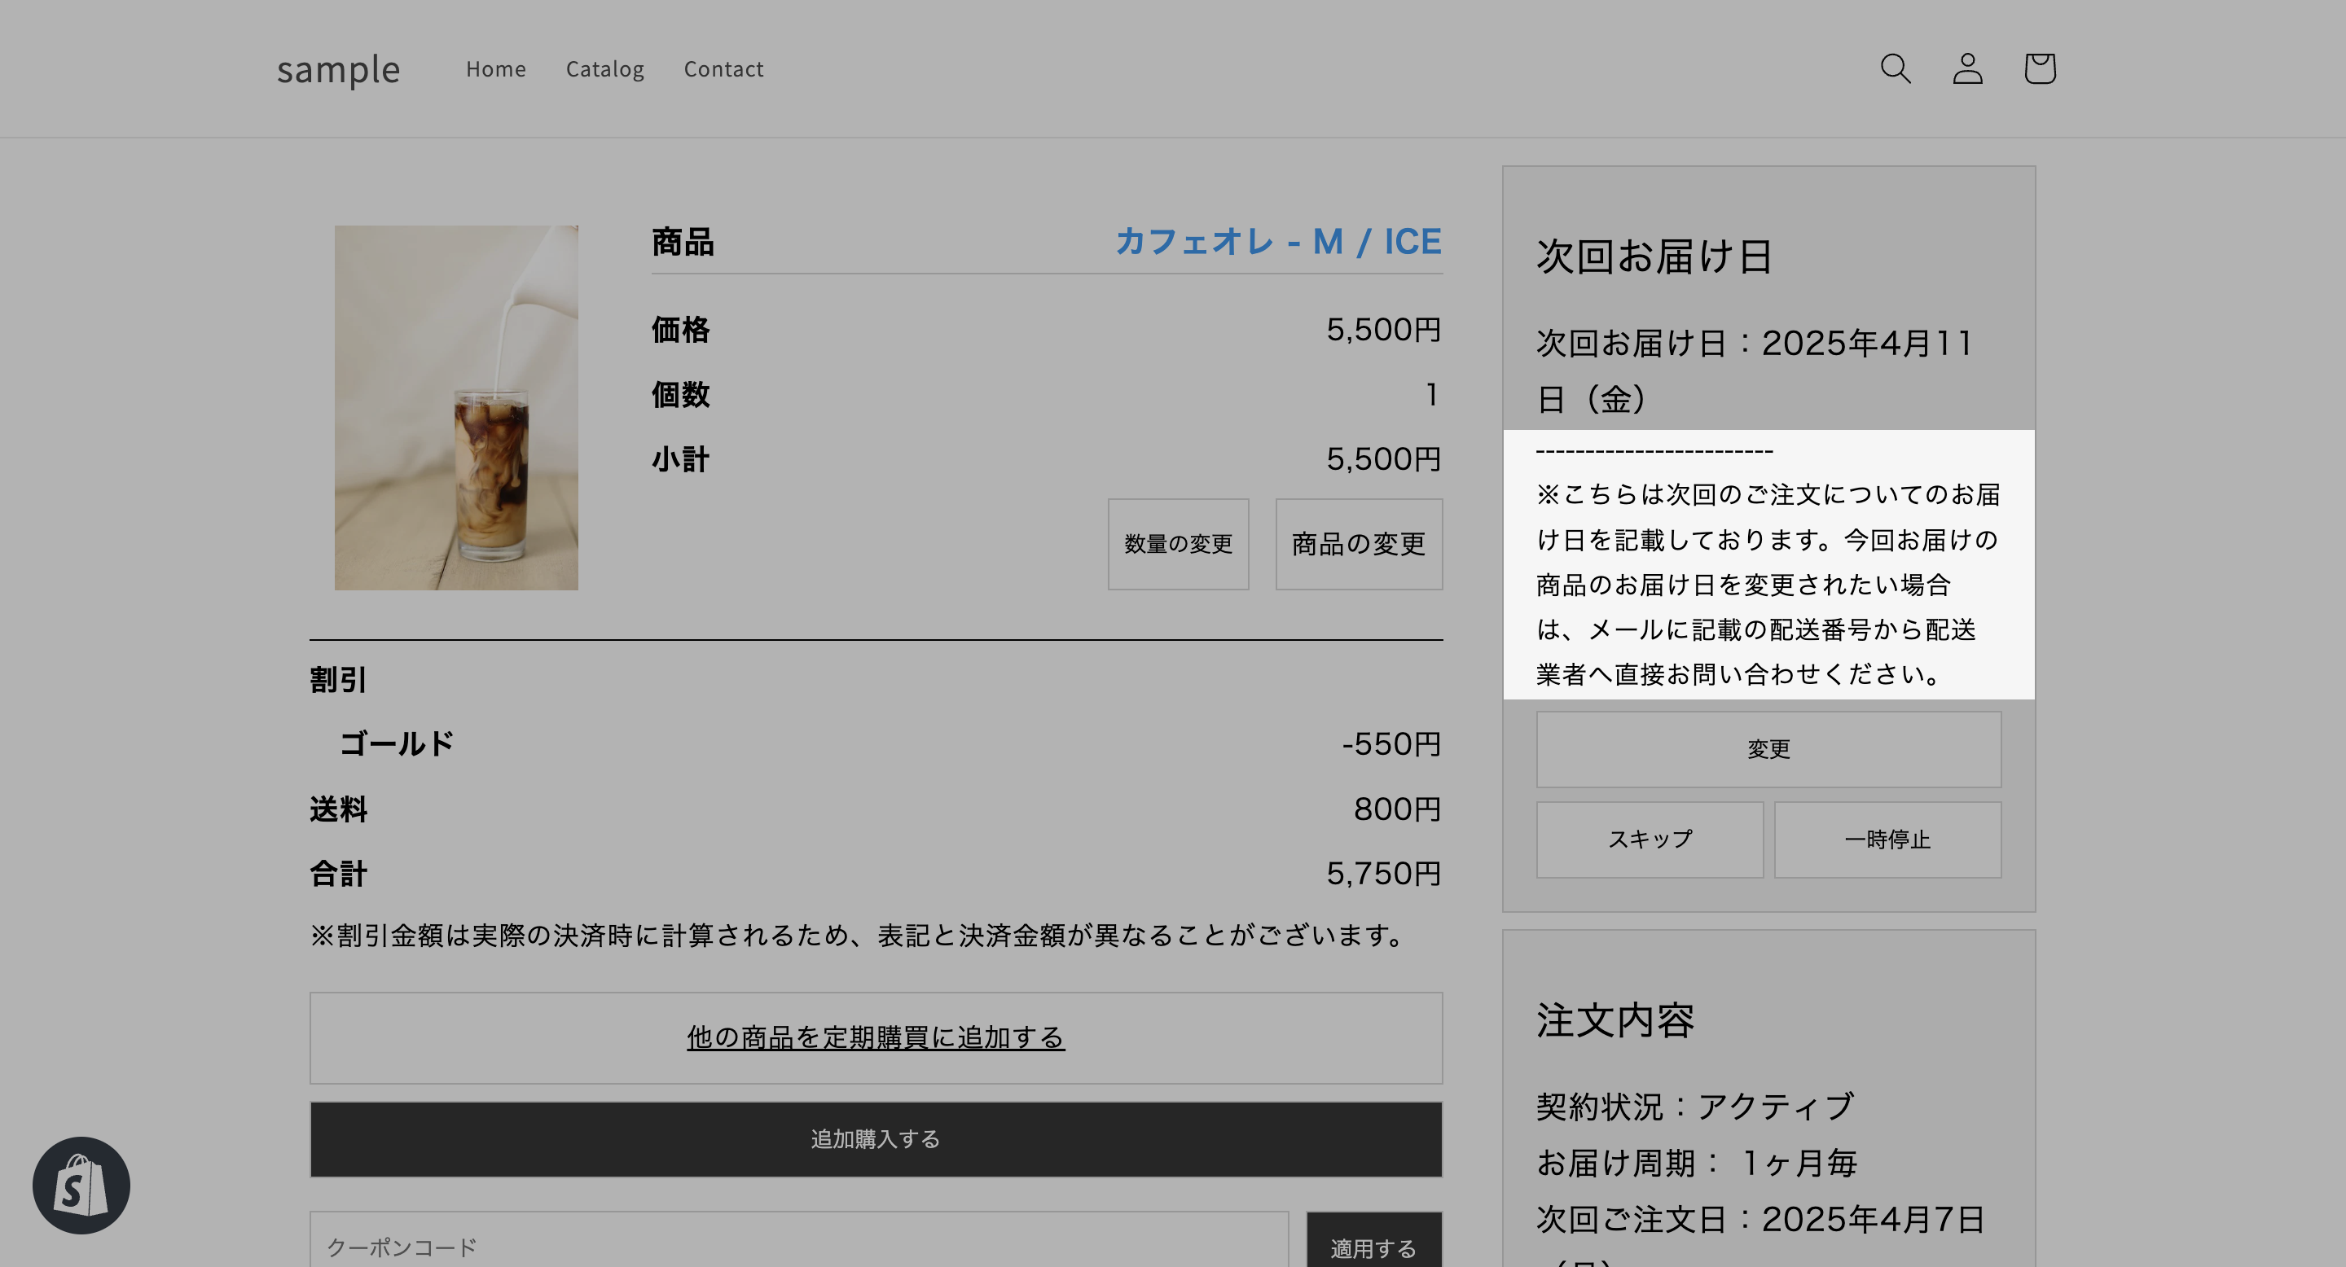Click 他の商品を定期購買に追加する link

pyautogui.click(x=875, y=1037)
